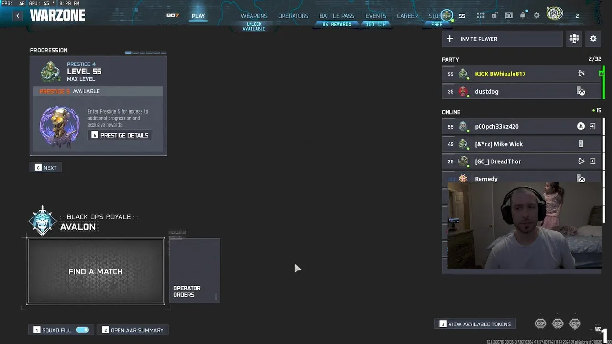Join [GC_] DreadThor using the join arrow icon
The height and width of the screenshot is (344, 612).
(x=592, y=161)
